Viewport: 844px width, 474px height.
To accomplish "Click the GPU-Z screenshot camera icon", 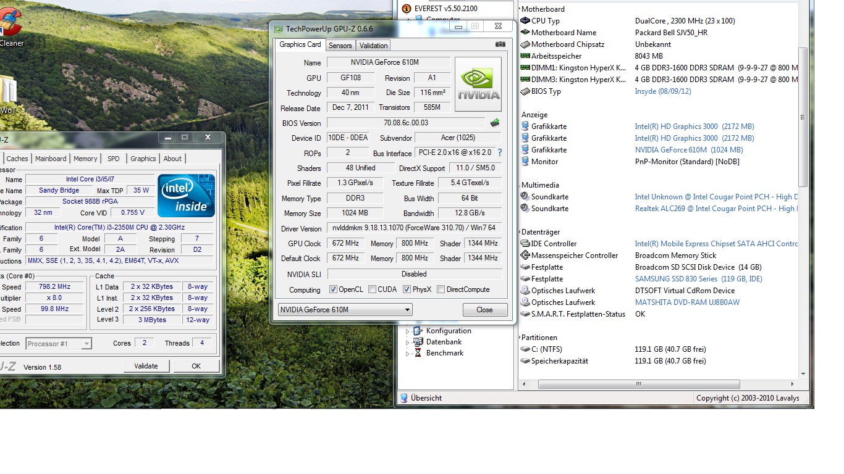I will tap(500, 44).
